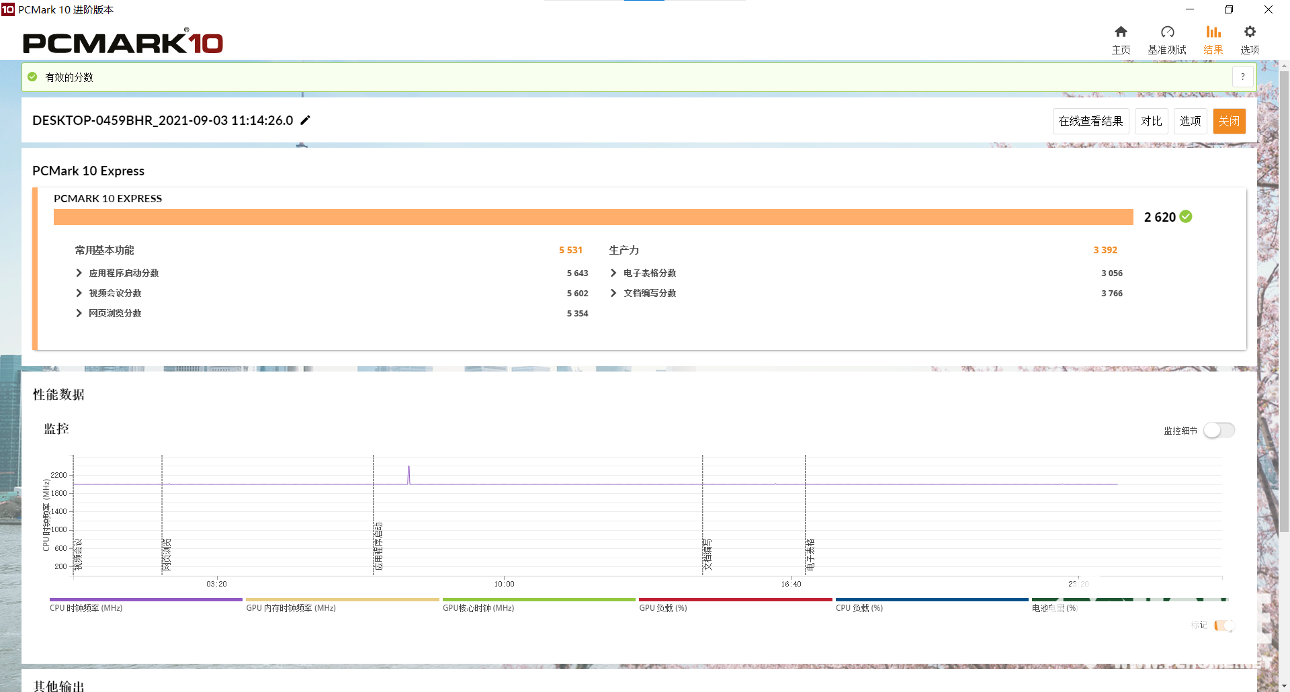Click the Compare (对比) button
This screenshot has width=1290, height=692.
point(1151,121)
